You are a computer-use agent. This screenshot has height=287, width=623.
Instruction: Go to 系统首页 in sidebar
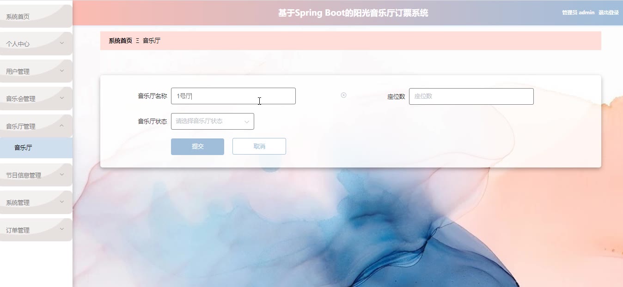point(36,16)
